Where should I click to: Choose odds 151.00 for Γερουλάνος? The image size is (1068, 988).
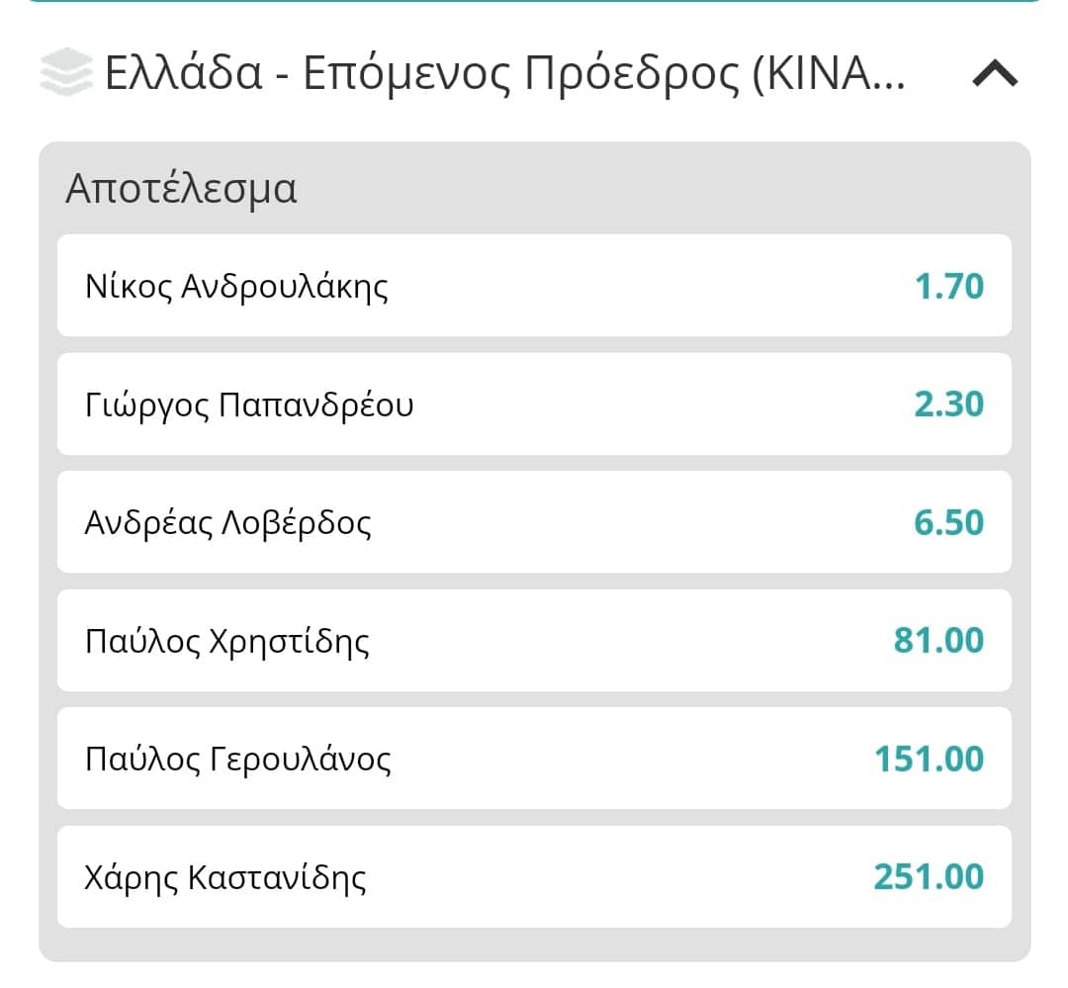(929, 760)
